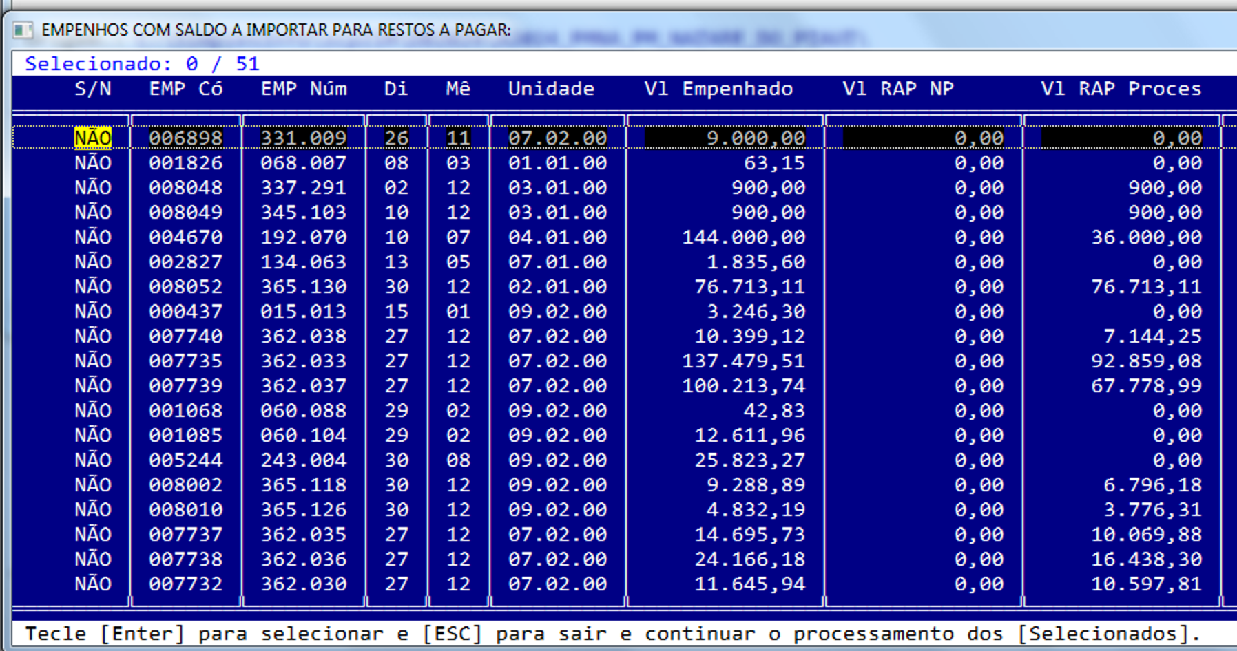Click the EMP Có column header
The image size is (1237, 651).
186,89
